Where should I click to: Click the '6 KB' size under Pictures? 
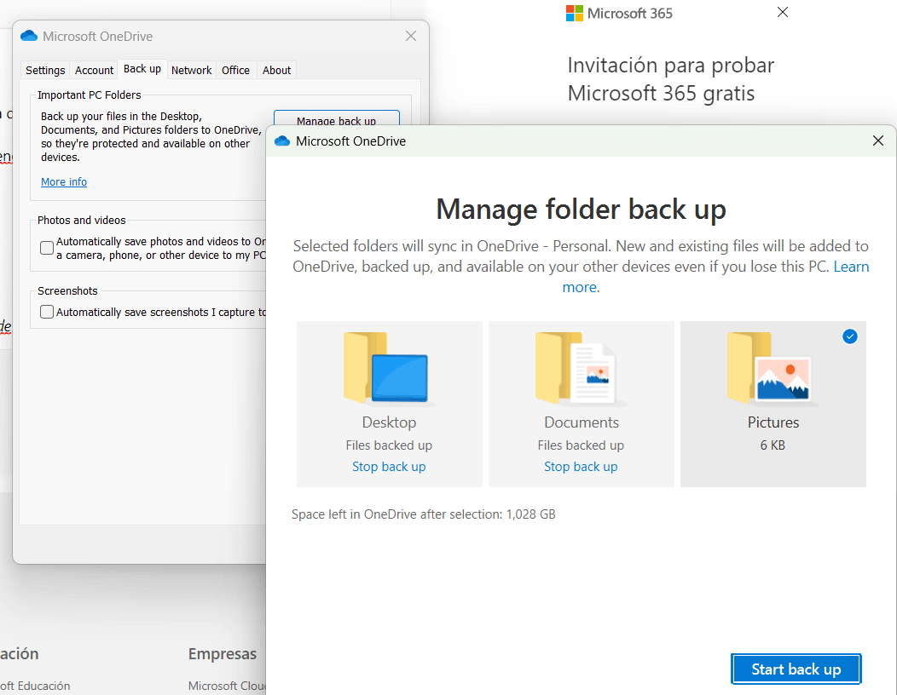tap(773, 445)
